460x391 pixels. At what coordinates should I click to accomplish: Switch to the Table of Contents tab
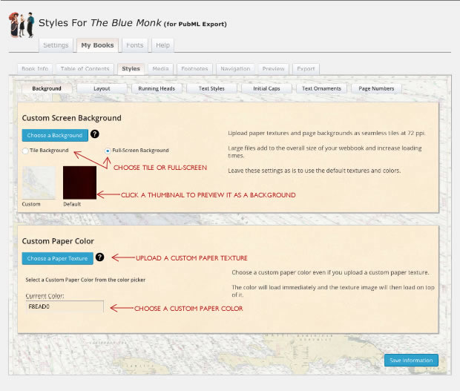84,69
